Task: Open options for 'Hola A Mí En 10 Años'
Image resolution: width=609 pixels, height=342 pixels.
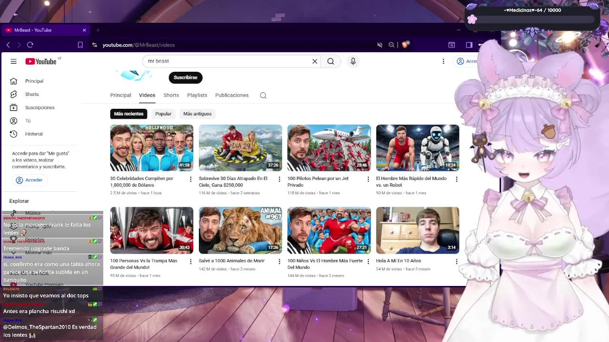Action: coord(456,261)
